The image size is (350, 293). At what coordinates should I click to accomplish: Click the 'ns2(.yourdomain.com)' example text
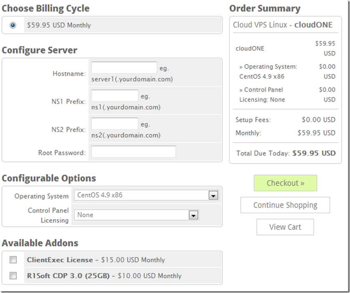pos(126,135)
